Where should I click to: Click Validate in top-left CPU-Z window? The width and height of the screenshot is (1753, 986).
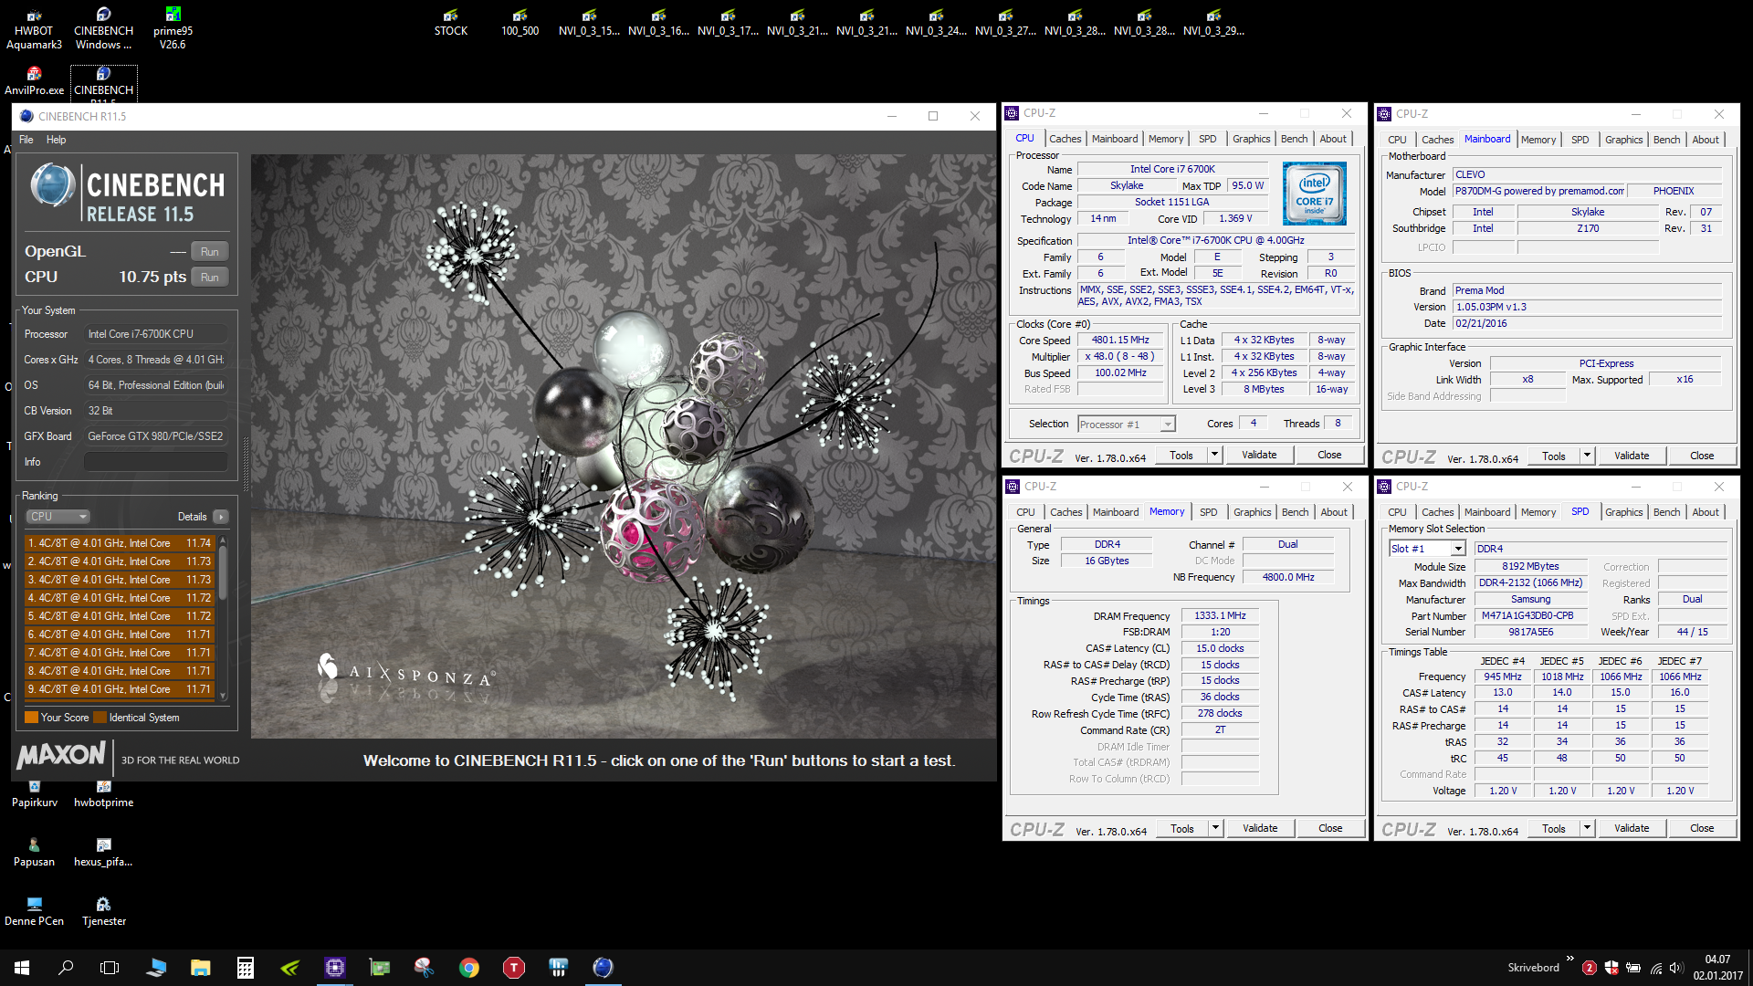tap(1259, 455)
